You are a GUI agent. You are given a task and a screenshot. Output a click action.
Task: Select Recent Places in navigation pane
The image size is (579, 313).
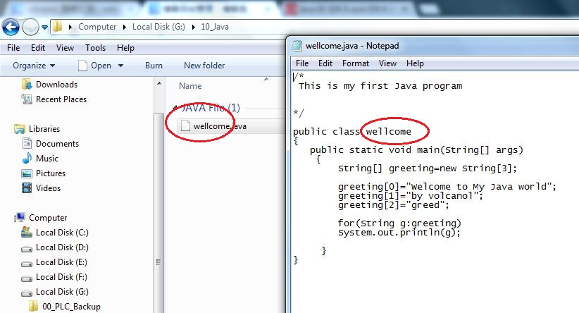point(61,99)
